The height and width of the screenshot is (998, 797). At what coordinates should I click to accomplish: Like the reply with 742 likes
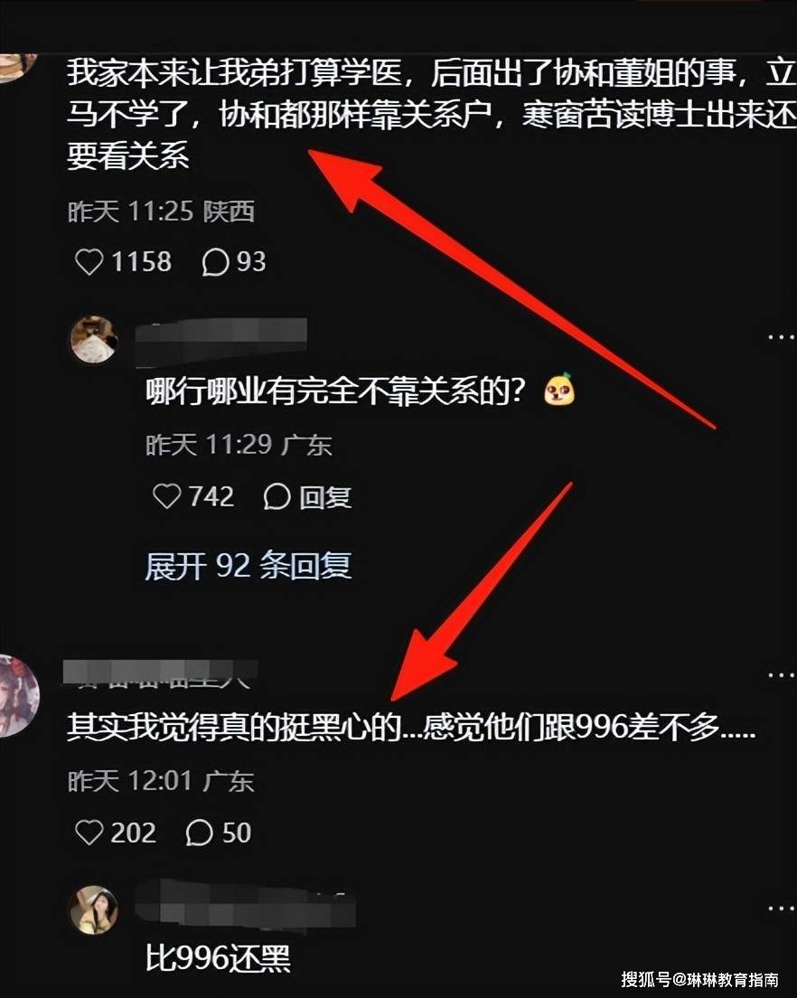(x=167, y=496)
